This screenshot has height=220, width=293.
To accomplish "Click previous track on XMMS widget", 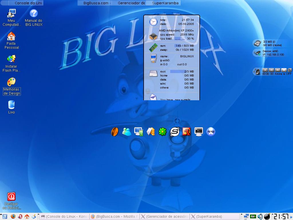I will [x=271, y=70].
